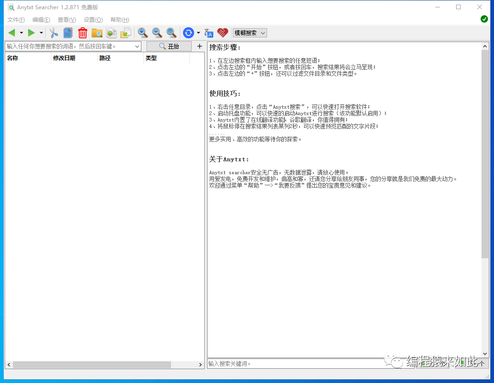Minimize the Anytxt Searcher window
This screenshot has height=383, width=494.
click(x=438, y=7)
